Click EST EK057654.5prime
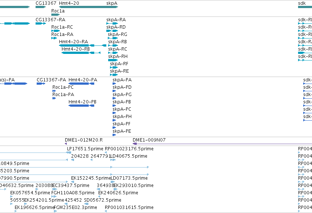312x213 pixels. (30, 193)
